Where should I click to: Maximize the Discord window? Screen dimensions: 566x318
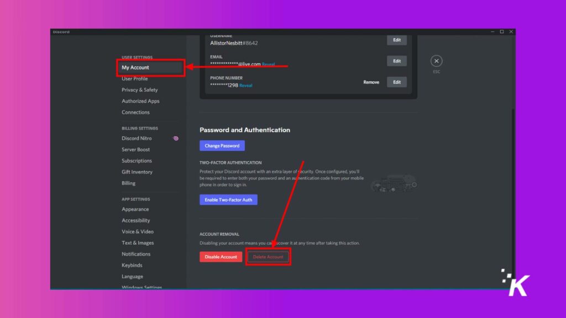click(x=502, y=32)
